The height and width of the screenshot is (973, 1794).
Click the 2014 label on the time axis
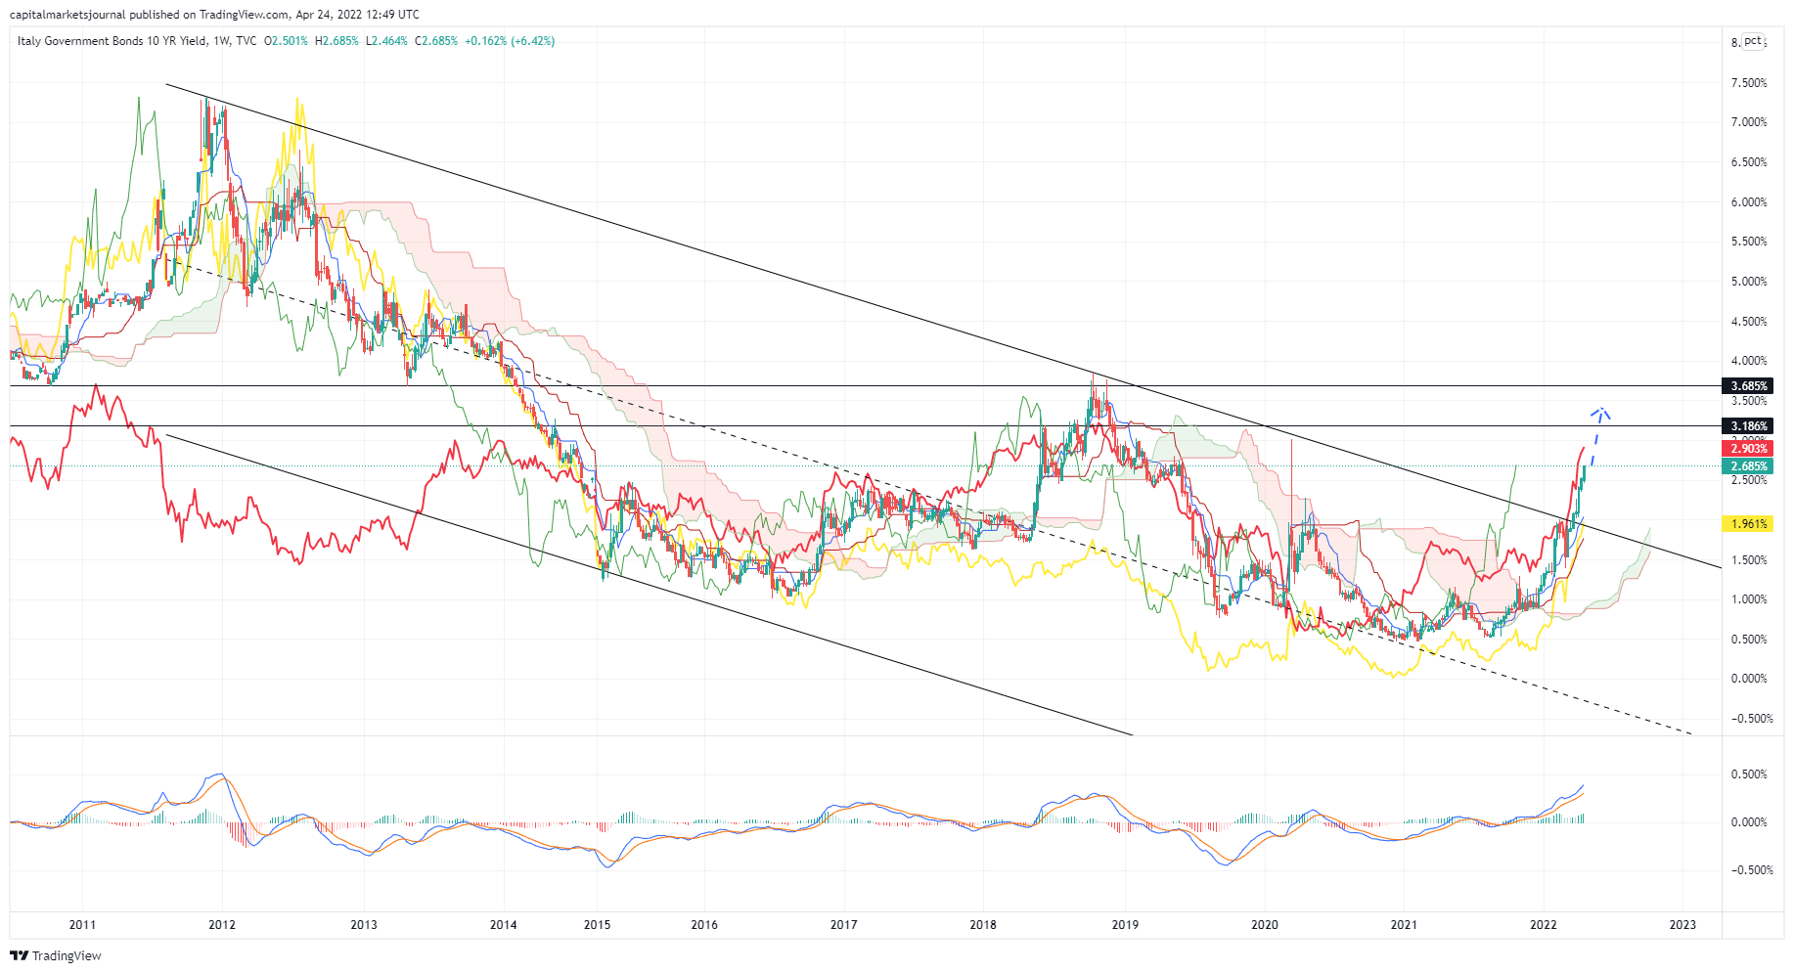504,925
